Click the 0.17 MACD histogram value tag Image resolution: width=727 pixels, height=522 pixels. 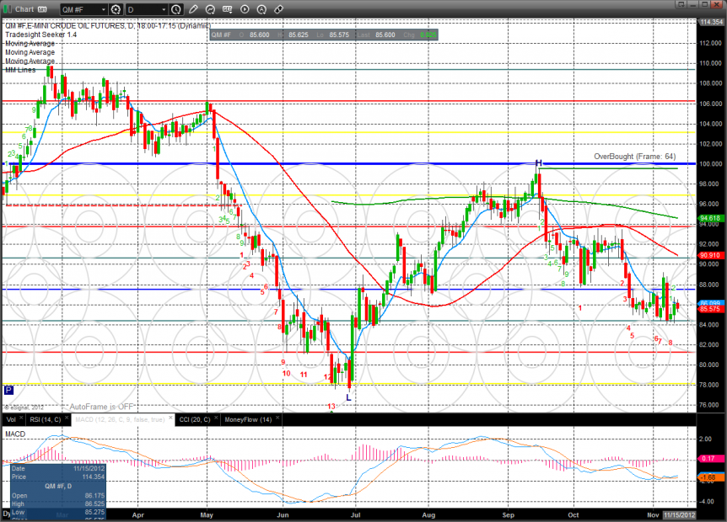(709, 459)
